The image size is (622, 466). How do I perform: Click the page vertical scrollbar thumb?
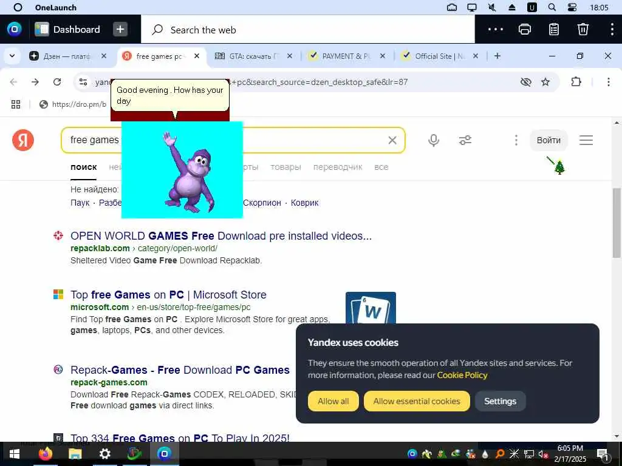pos(617,223)
